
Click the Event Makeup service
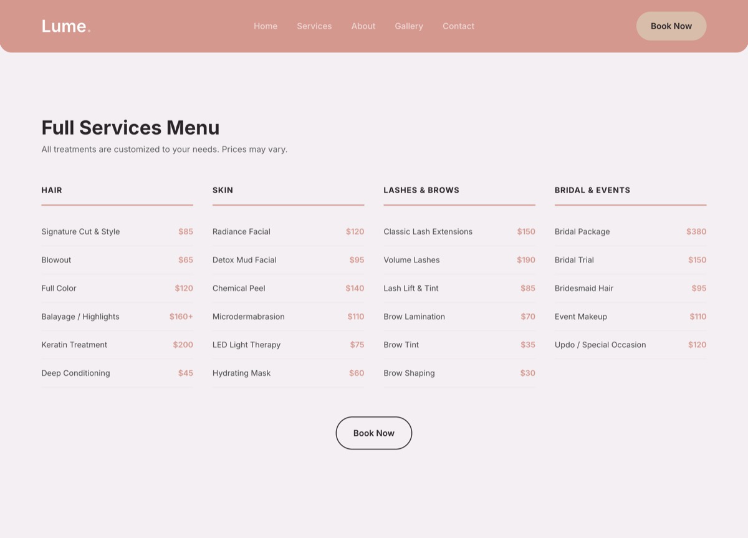(x=580, y=317)
